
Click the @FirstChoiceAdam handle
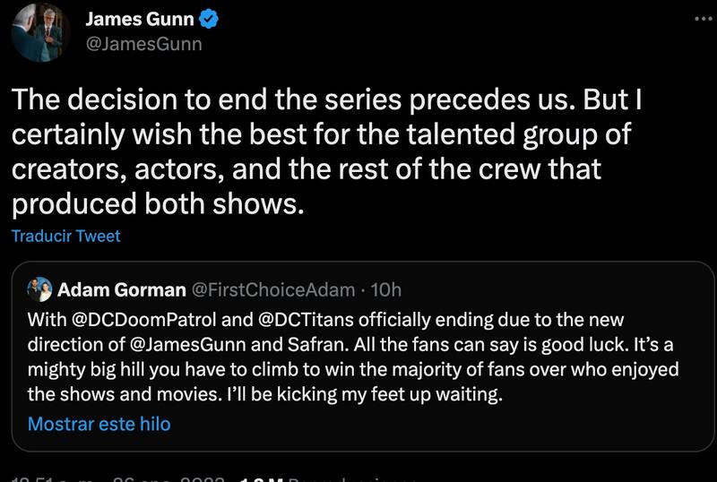(267, 289)
